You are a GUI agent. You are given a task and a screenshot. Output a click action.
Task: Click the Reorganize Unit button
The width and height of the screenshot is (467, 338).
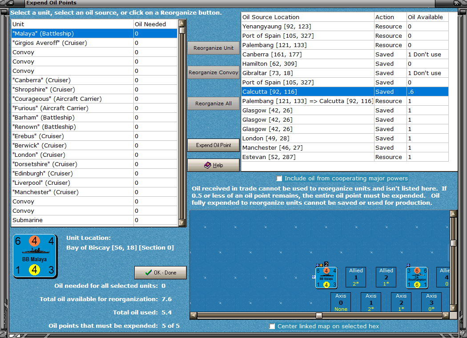[213, 48]
